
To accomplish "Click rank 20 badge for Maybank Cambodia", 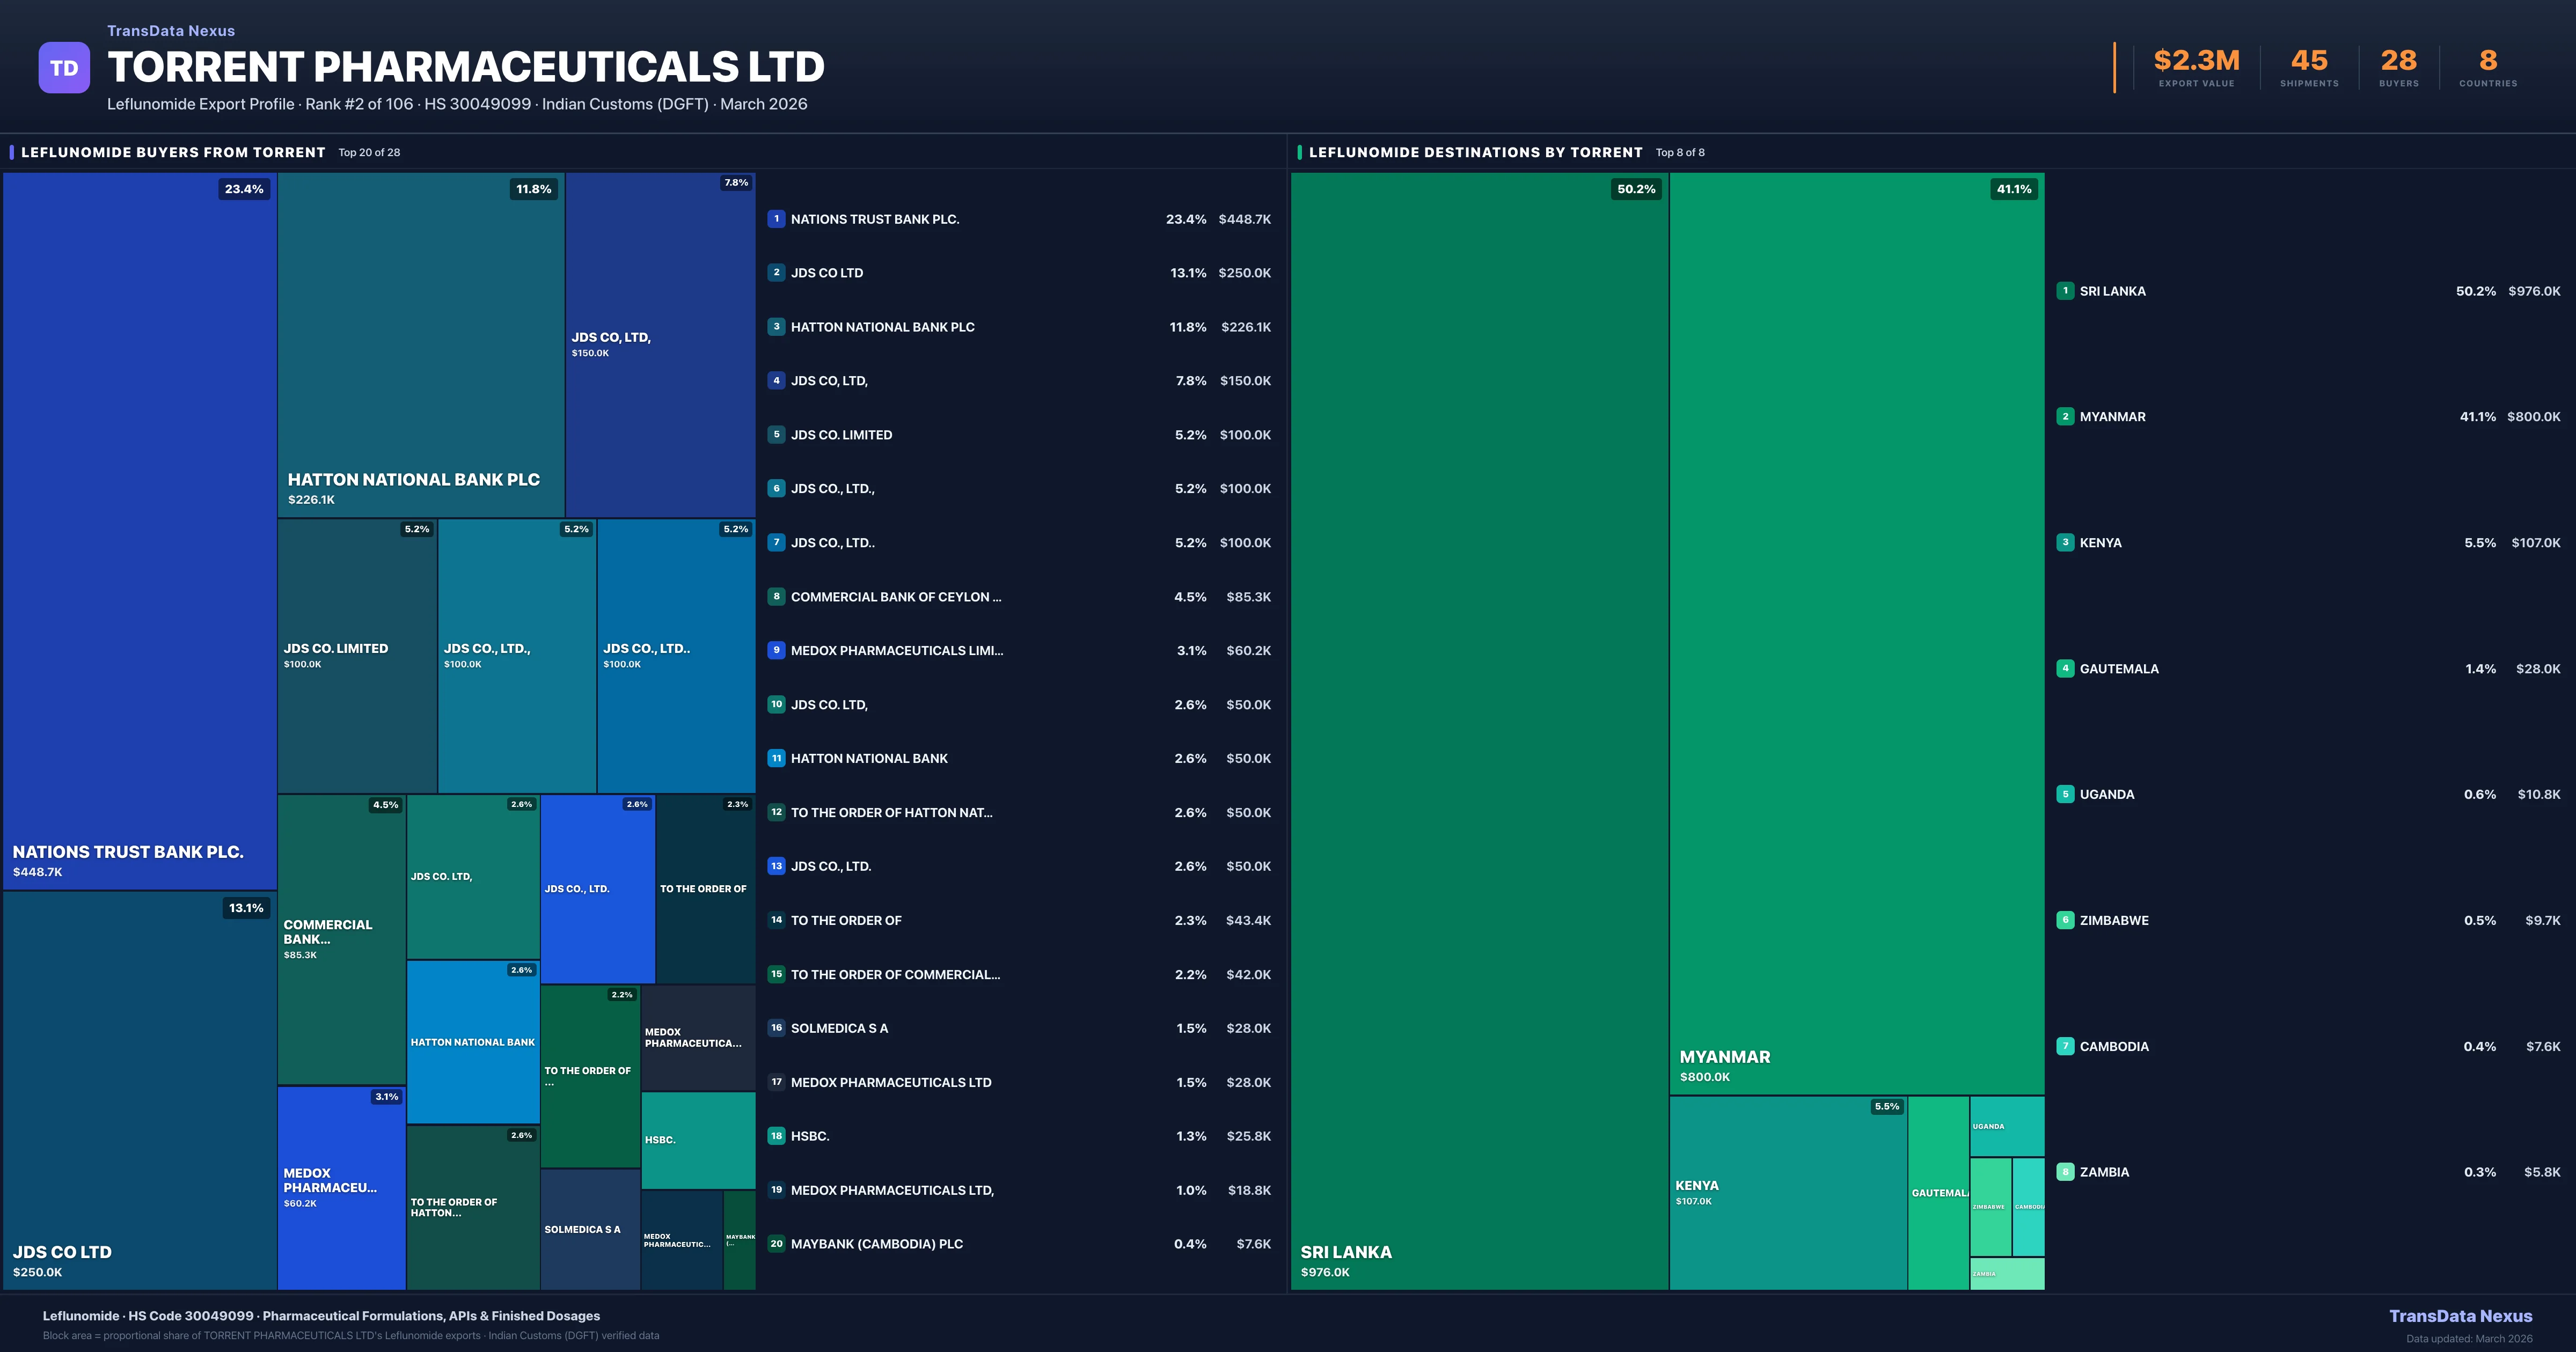I will [776, 1244].
